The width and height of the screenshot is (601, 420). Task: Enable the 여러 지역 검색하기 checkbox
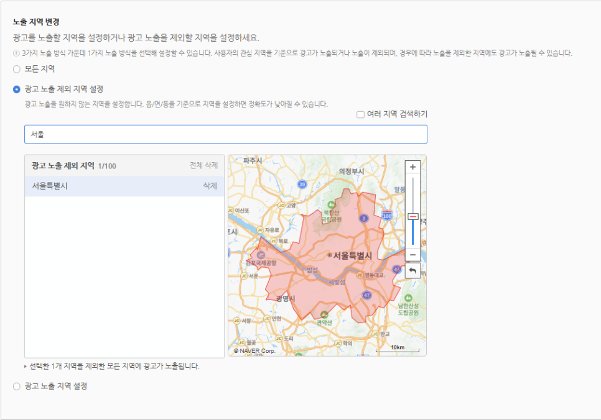coord(360,114)
